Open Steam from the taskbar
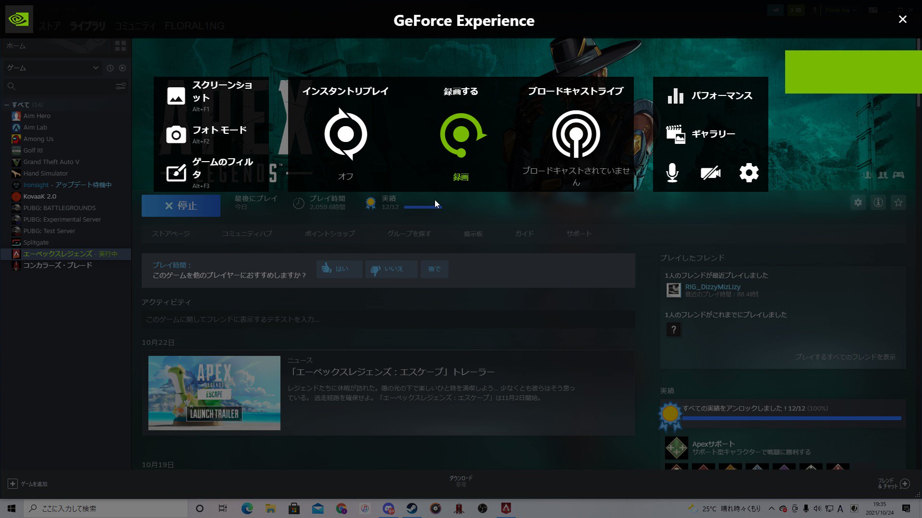Image resolution: width=922 pixels, height=518 pixels. point(412,508)
